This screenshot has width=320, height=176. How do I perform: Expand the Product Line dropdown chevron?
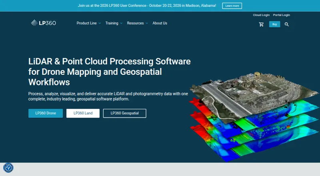(100, 23)
